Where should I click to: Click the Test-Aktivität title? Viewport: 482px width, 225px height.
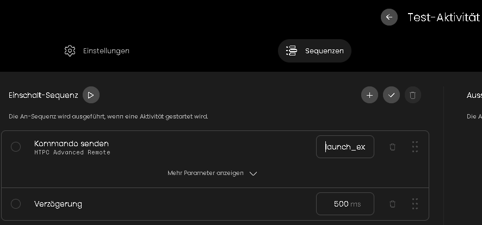point(443,17)
